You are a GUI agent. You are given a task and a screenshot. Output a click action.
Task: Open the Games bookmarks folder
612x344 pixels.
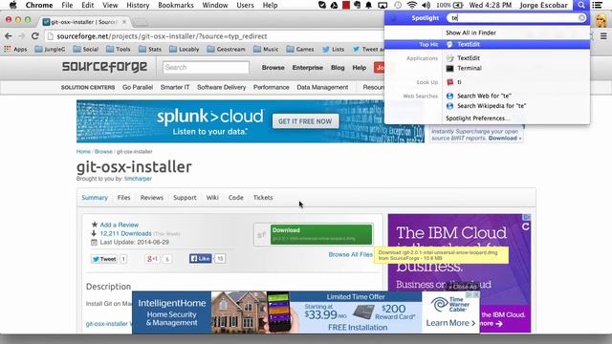[x=300, y=49]
